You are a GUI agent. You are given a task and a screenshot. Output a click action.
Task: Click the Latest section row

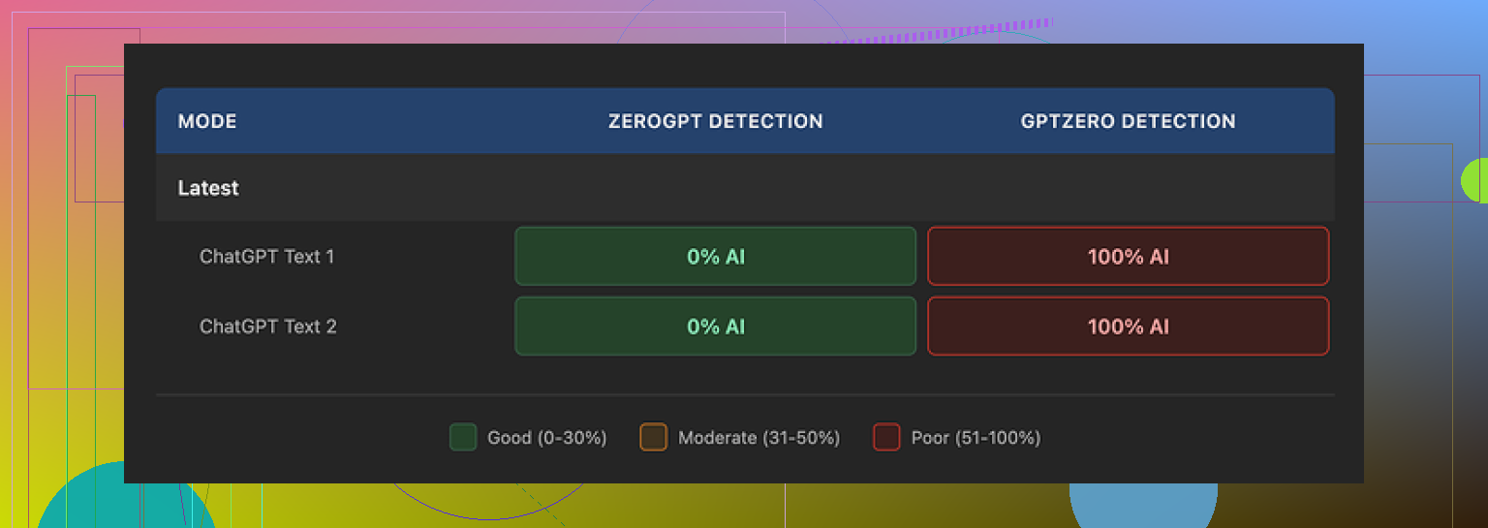pyautogui.click(x=208, y=188)
